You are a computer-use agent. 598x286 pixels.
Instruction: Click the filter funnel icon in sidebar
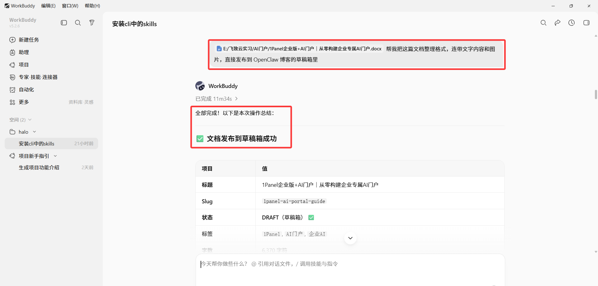tap(92, 23)
